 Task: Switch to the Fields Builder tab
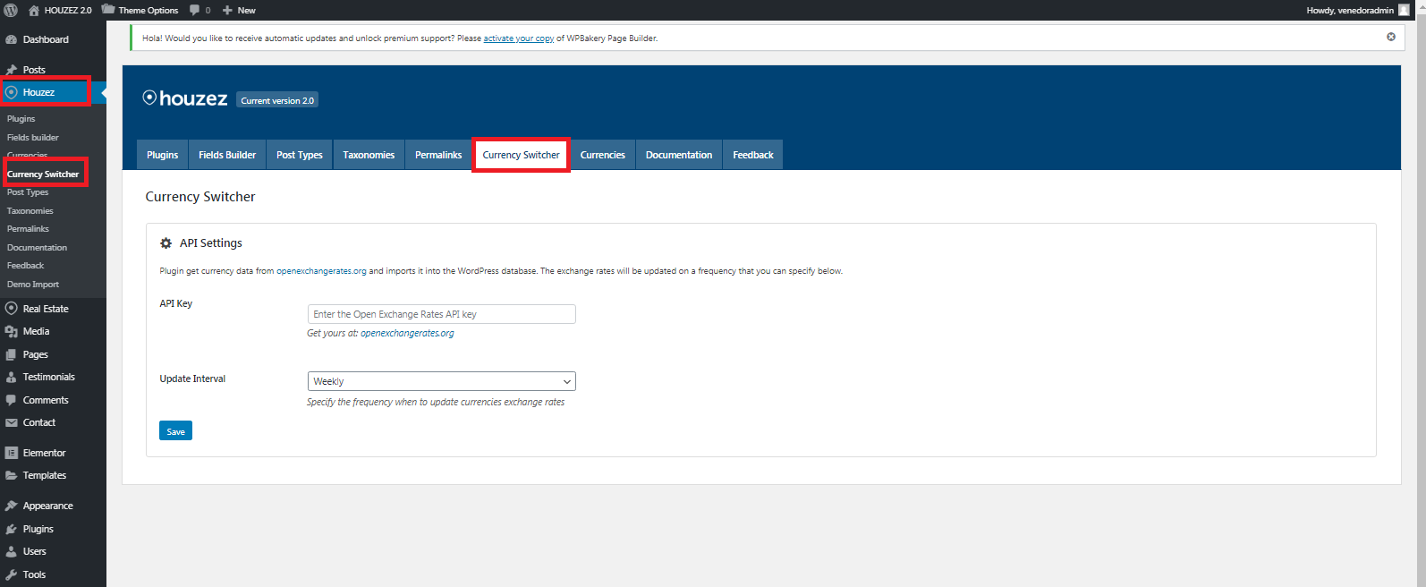[227, 155]
